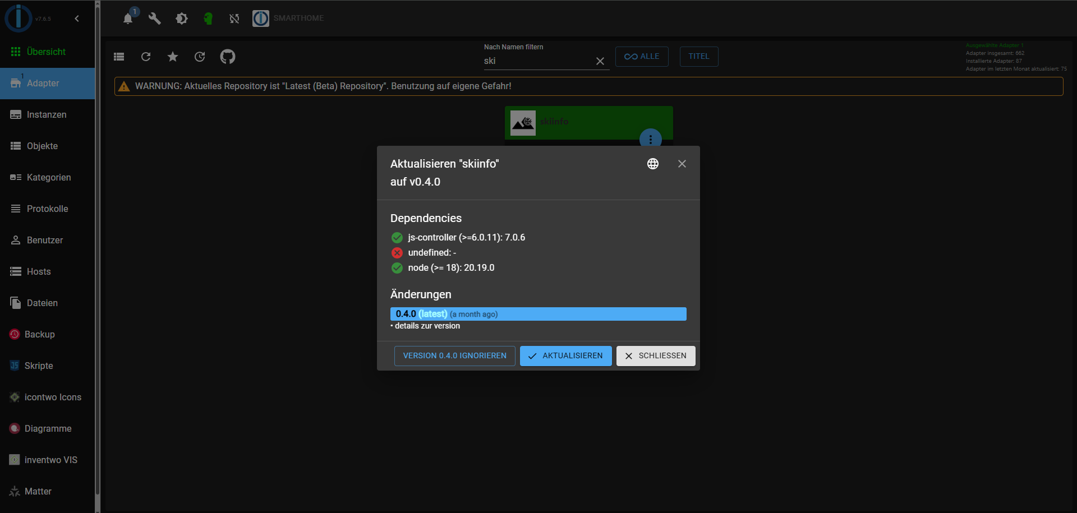Viewport: 1077px width, 513px height.
Task: Click the TITEL sort button
Action: [x=698, y=57]
